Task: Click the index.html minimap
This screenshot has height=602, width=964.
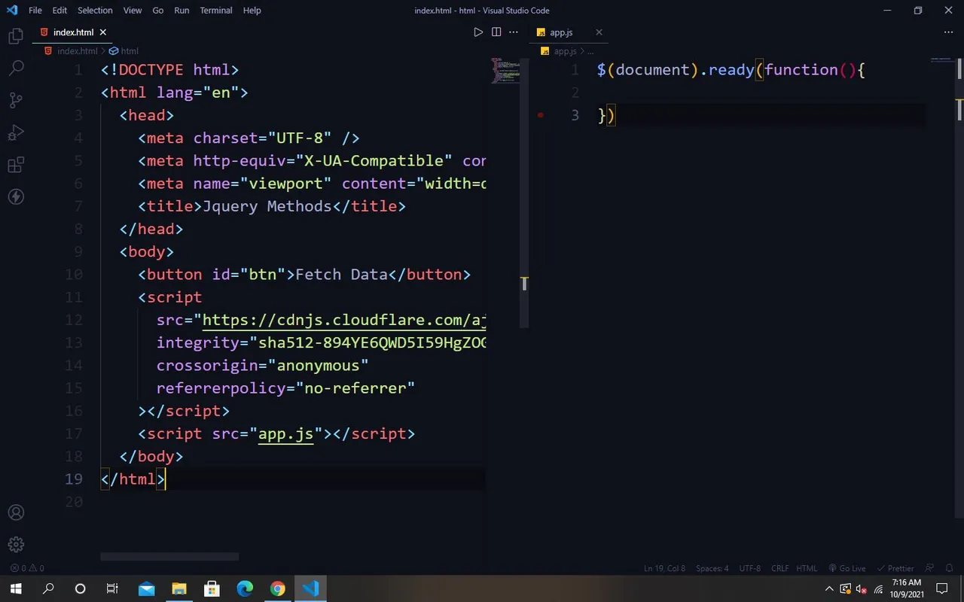Action: pos(506,71)
